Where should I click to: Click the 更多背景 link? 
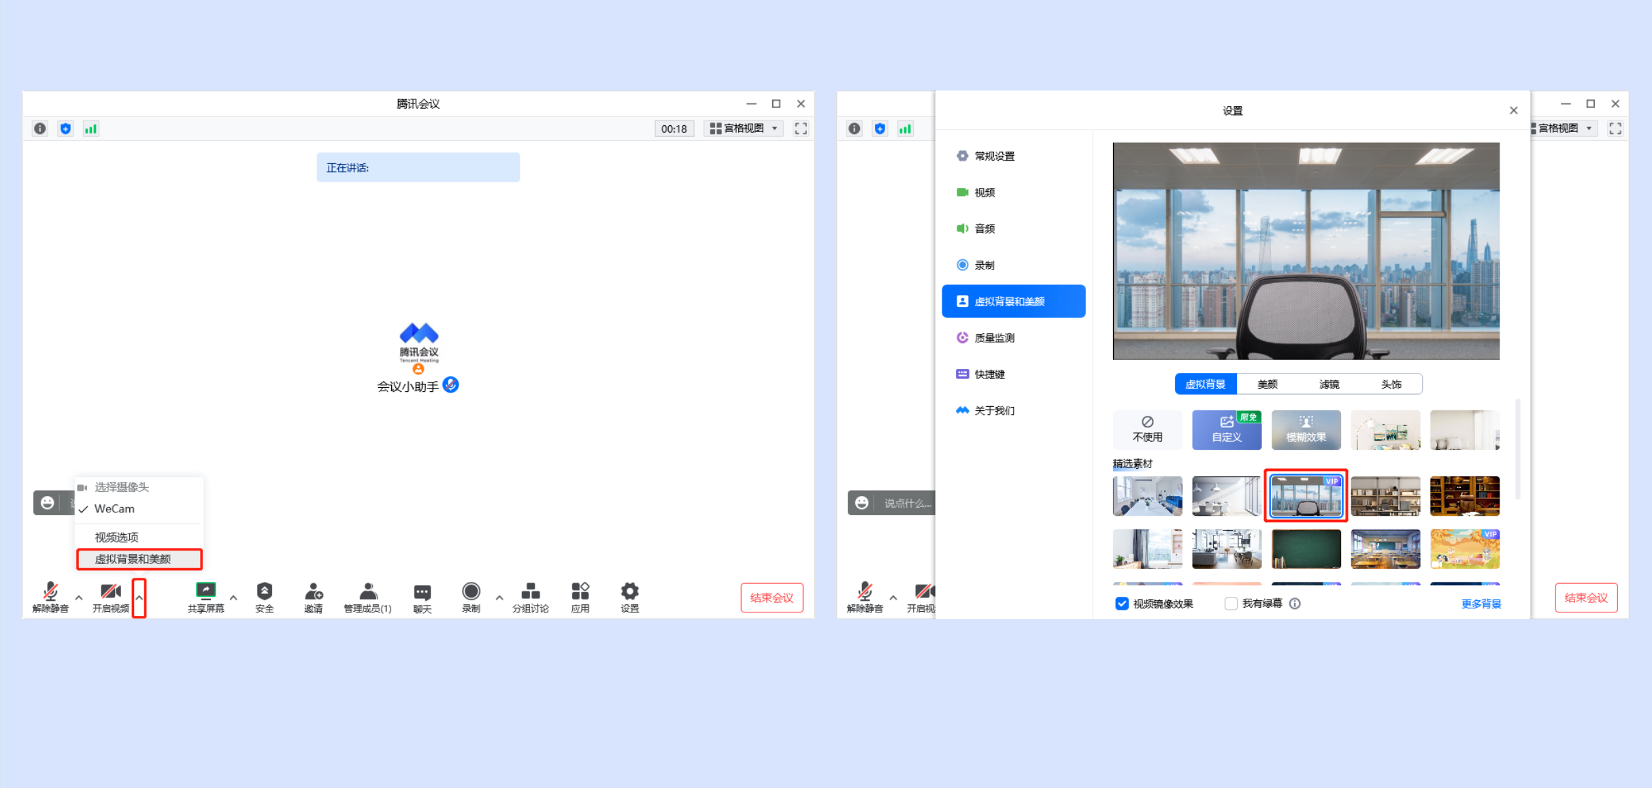(x=1481, y=604)
